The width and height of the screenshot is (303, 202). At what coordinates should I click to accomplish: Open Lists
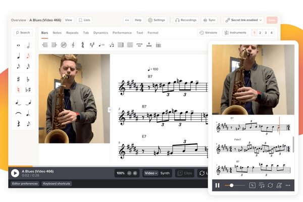pyautogui.click(x=84, y=20)
